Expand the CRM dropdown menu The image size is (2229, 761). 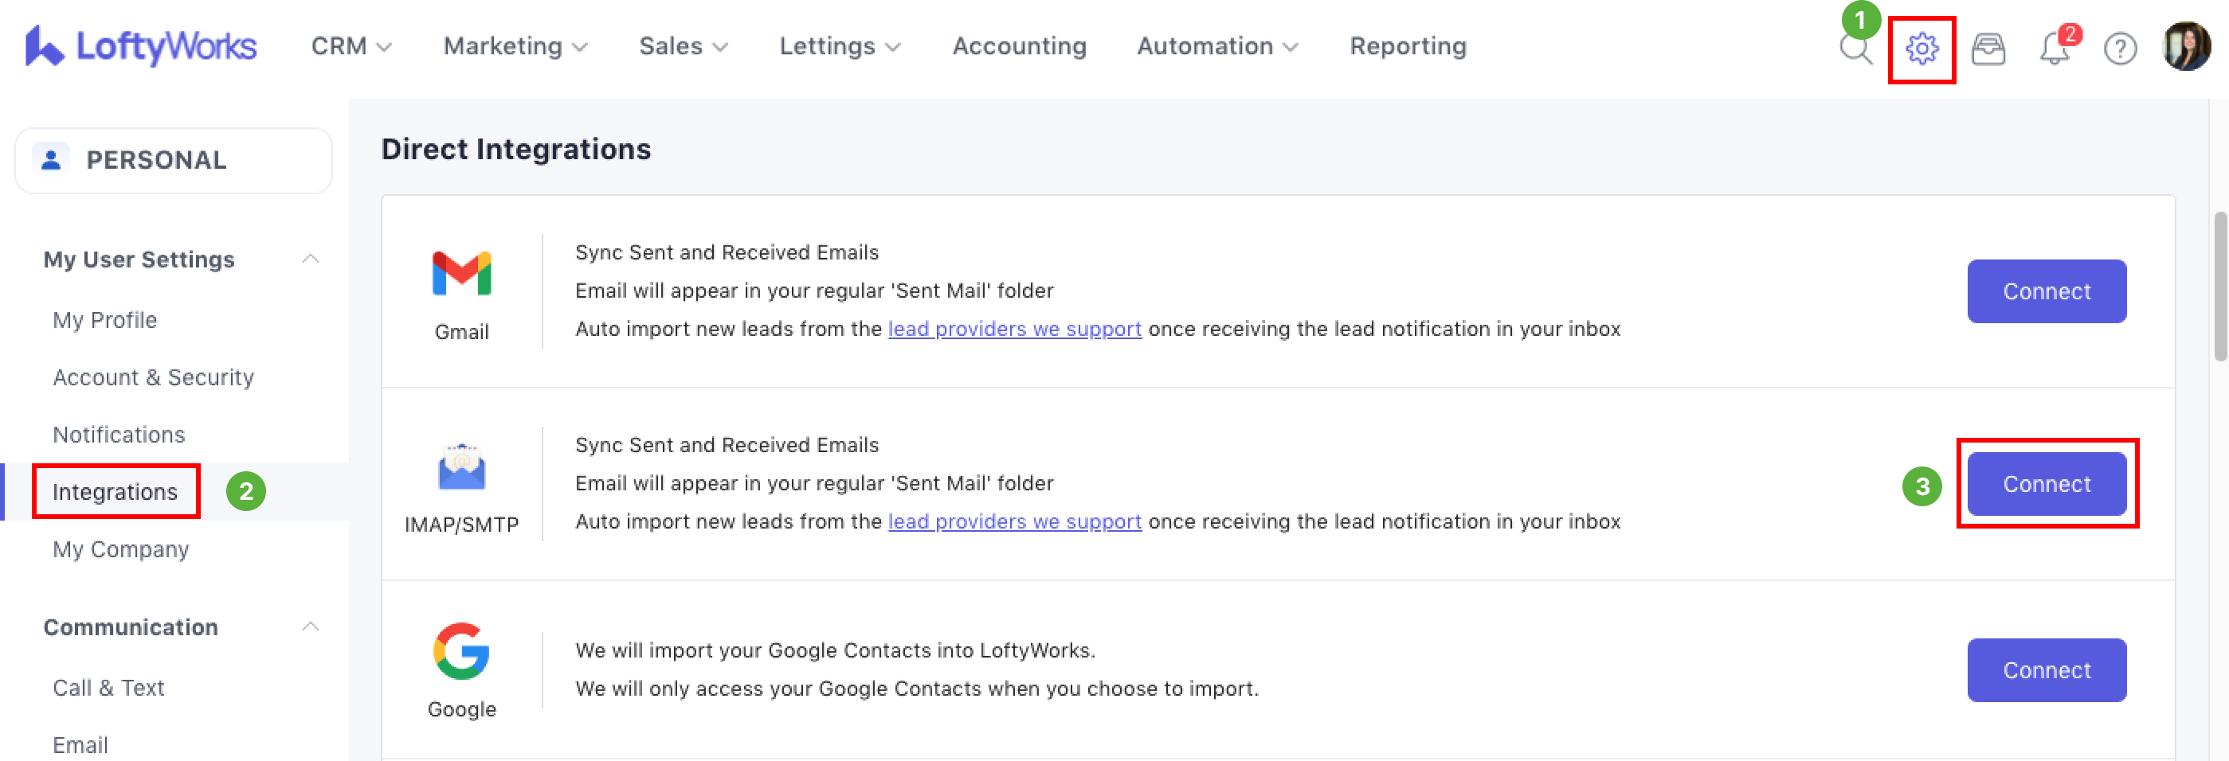click(x=351, y=46)
